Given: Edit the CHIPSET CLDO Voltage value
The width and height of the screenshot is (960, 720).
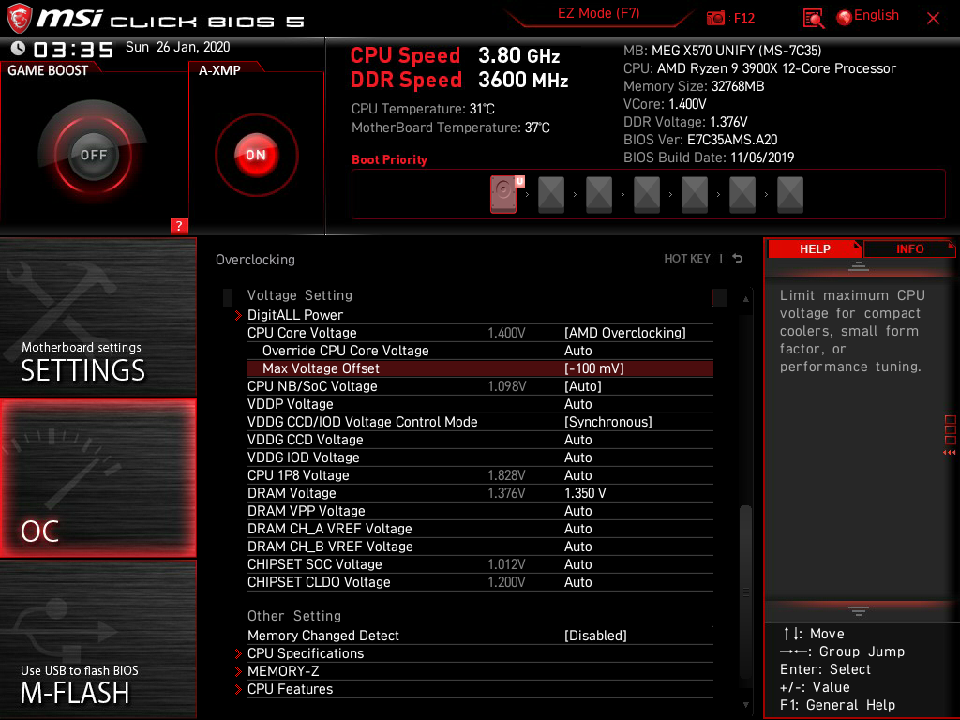Looking at the screenshot, I should point(577,581).
